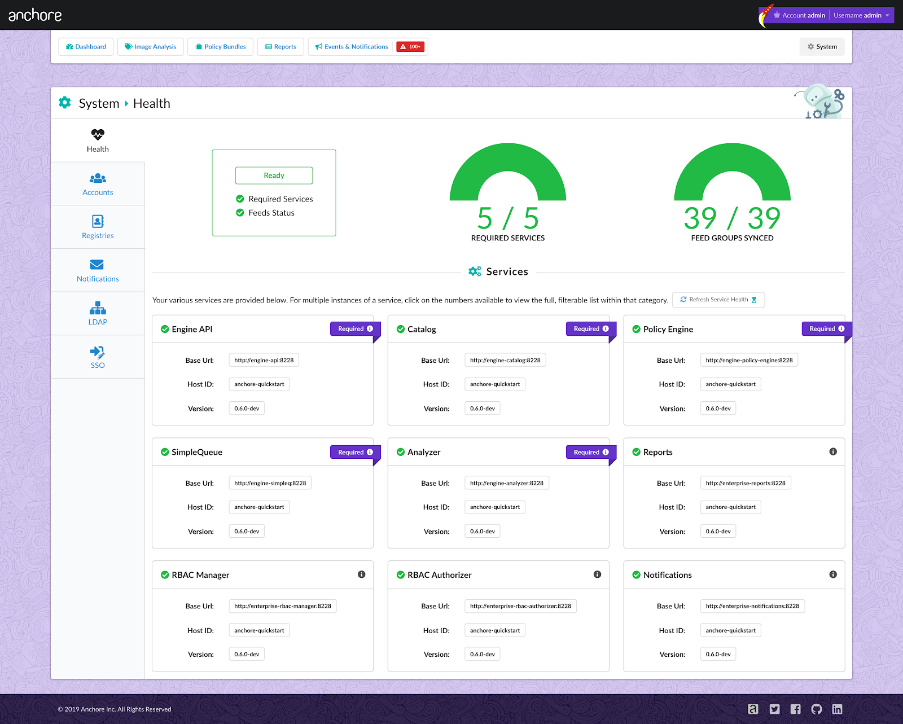Image resolution: width=903 pixels, height=724 pixels.
Task: Open the Notifications envelope icon
Action: pyautogui.click(x=97, y=265)
